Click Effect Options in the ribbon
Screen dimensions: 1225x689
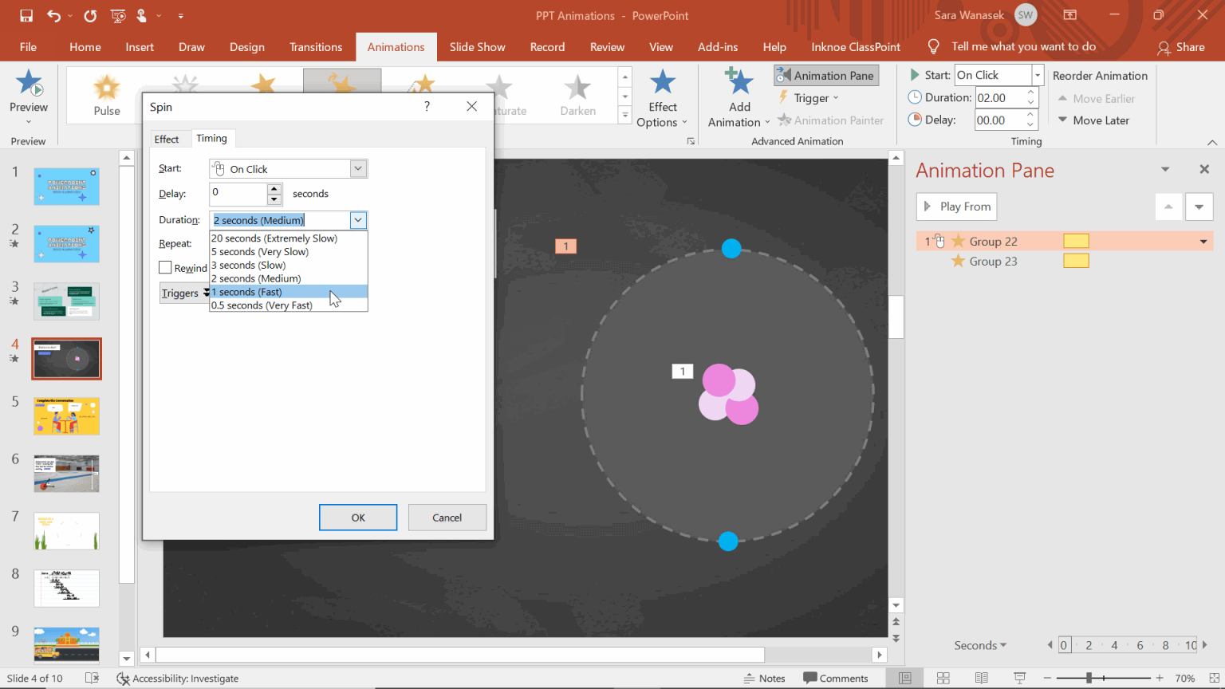(662, 98)
